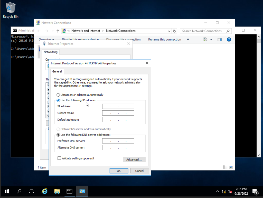This screenshot has height=198, width=263.
Task: Open the Help question mark icon
Action: (x=229, y=39)
